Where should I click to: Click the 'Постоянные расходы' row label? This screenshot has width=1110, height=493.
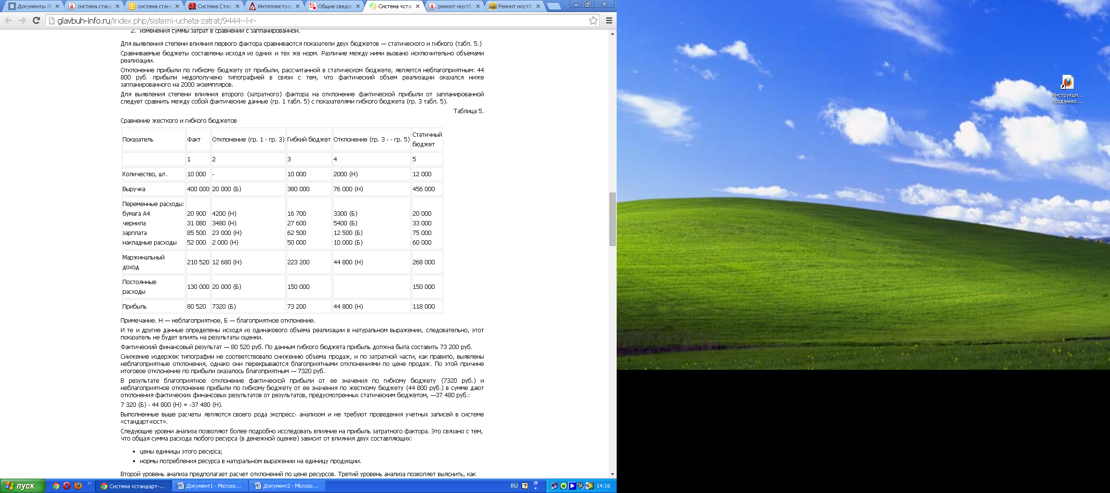point(153,287)
